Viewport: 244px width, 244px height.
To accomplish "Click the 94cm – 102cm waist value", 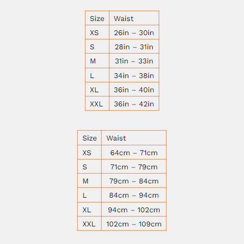I will click(134, 210).
